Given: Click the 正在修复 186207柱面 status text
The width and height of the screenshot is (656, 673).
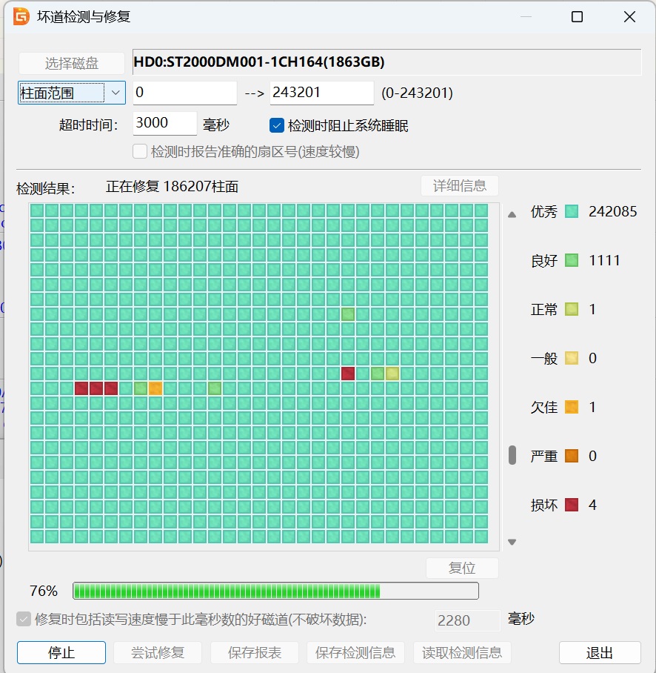Looking at the screenshot, I should [172, 187].
